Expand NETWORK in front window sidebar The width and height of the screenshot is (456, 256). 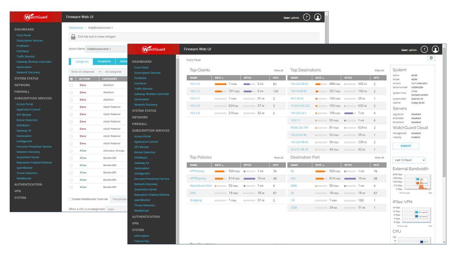point(140,117)
